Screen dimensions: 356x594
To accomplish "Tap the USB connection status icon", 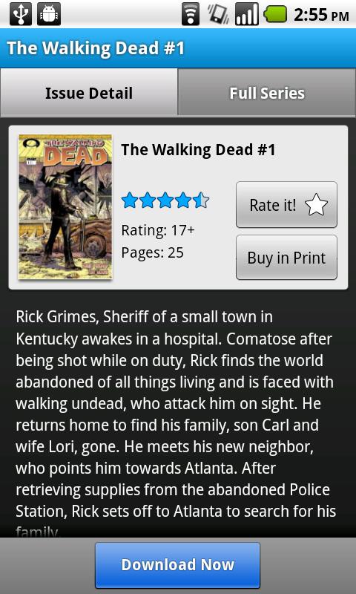I will [x=21, y=14].
